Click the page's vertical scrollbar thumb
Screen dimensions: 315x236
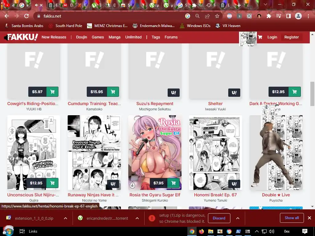pyautogui.click(x=312, y=94)
